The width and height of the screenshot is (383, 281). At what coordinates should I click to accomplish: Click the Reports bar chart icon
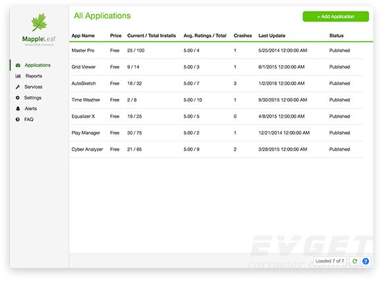(18, 76)
